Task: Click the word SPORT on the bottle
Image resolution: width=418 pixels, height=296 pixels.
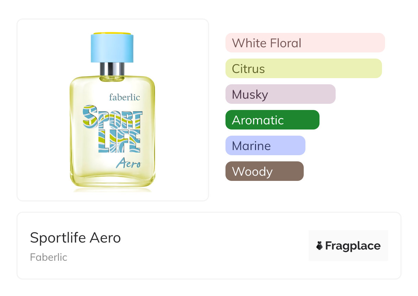Action: click(x=112, y=116)
